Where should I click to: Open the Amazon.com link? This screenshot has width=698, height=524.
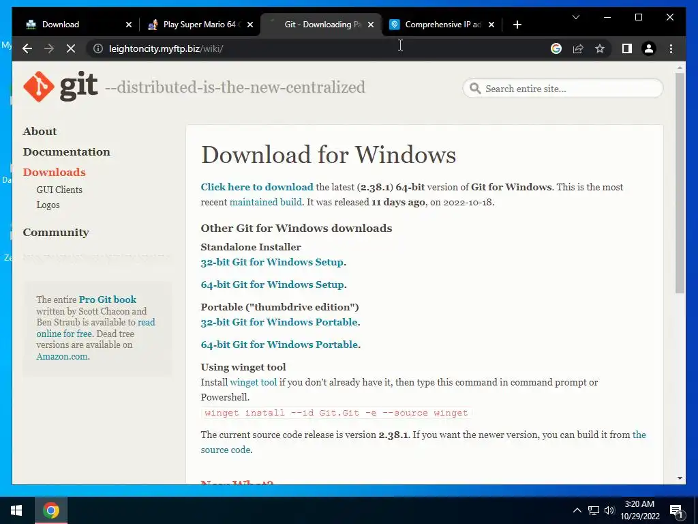pyautogui.click(x=63, y=356)
